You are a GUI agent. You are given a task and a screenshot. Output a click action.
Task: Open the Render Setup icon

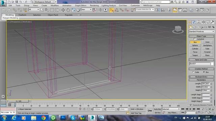pos(197,10)
